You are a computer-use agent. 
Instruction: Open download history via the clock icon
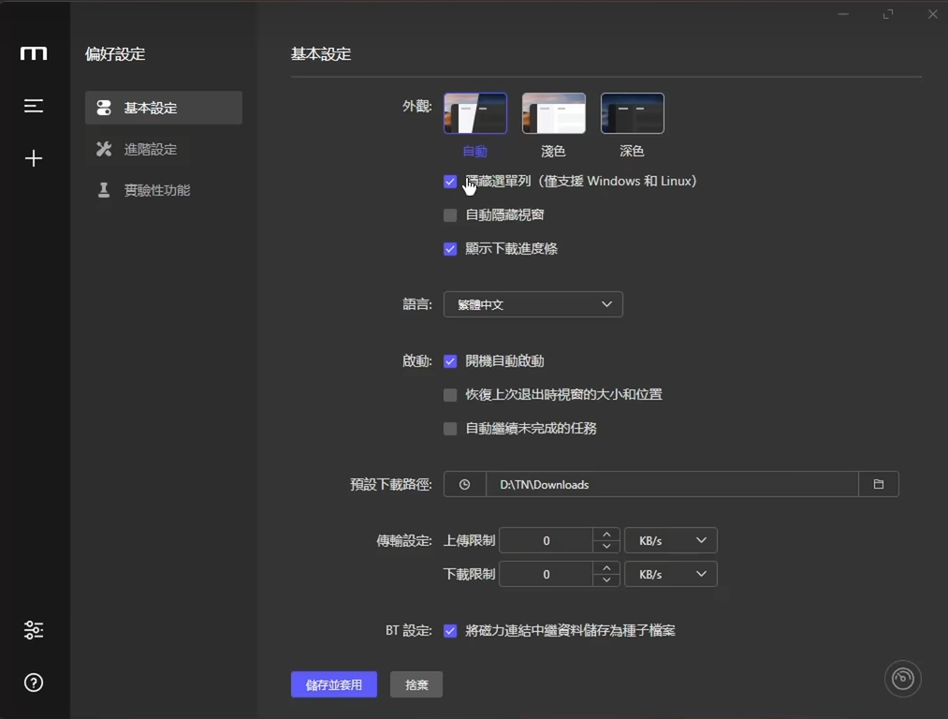[464, 484]
